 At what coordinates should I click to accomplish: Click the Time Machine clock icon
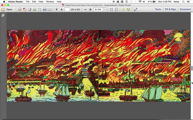(131, 2)
